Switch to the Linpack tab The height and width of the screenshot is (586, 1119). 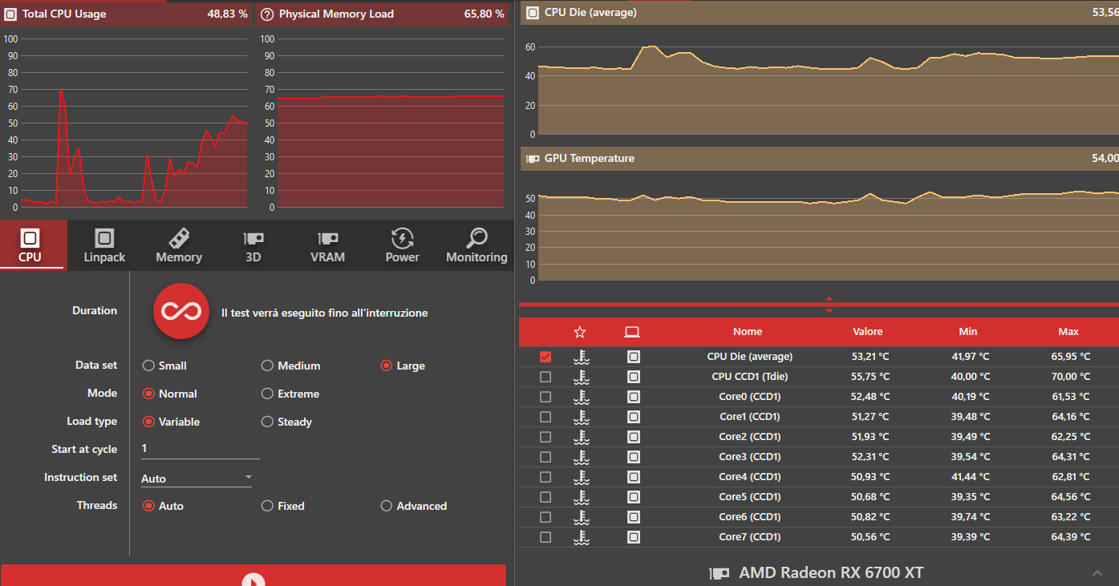click(104, 245)
